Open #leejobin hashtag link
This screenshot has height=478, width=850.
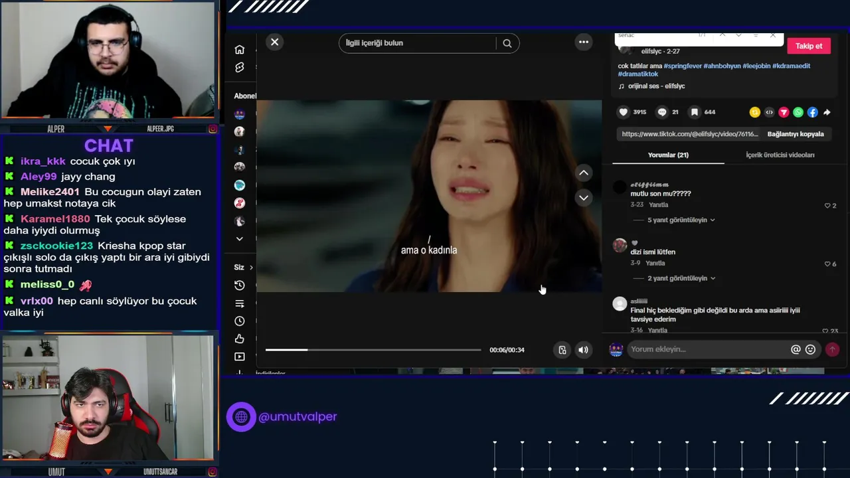pos(756,66)
